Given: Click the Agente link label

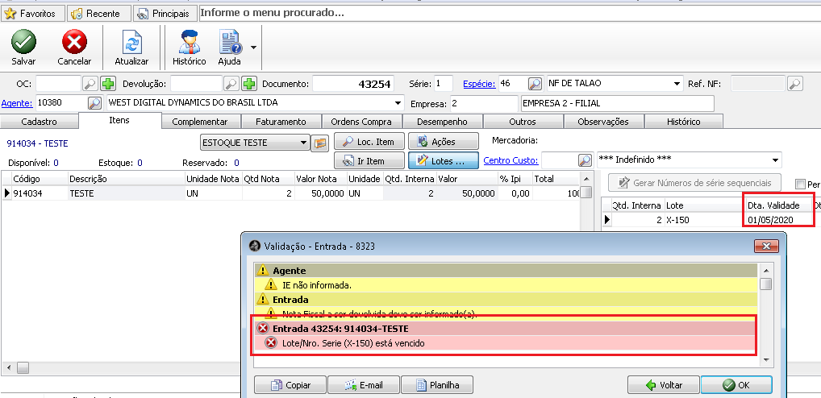Looking at the screenshot, I should (x=17, y=103).
